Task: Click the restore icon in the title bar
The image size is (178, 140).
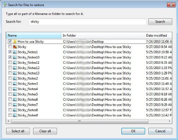Action: click(5, 5)
